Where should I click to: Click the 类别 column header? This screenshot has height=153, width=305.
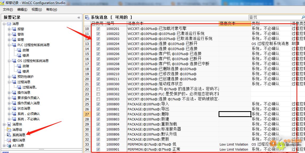[271, 24]
